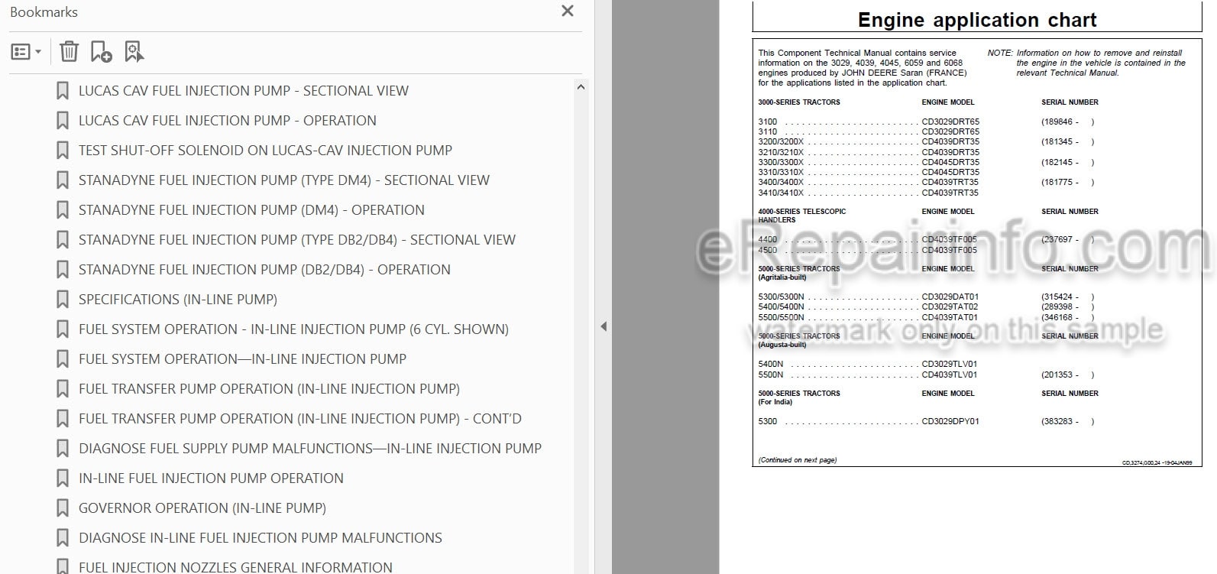The width and height of the screenshot is (1217, 574).
Task: Open Fuel System Operation—In-Line Injection Pump bookmark
Action: point(242,358)
